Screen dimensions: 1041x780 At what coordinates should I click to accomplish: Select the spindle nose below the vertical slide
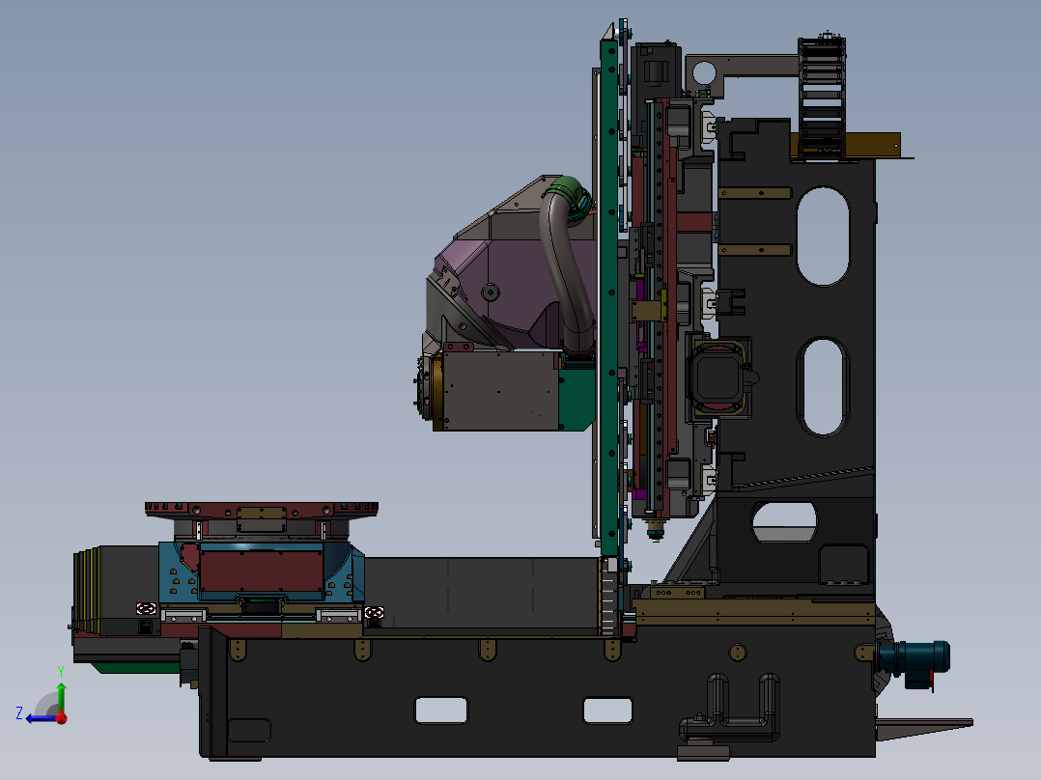tap(655, 530)
